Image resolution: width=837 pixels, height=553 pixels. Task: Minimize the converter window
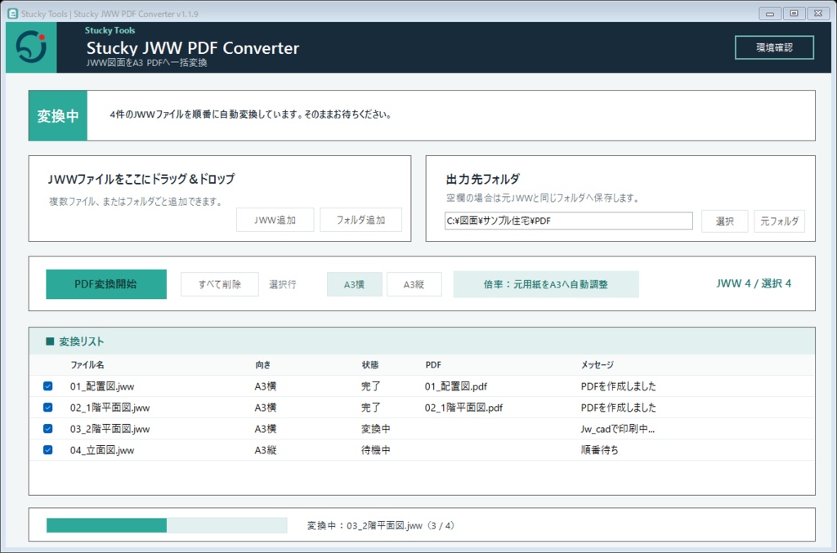pos(770,13)
